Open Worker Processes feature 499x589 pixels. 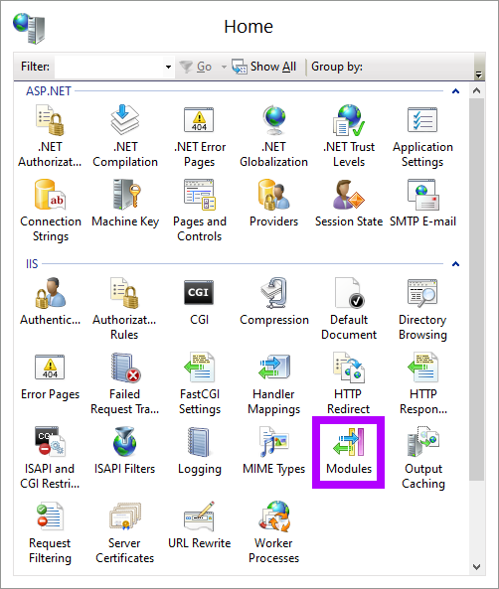point(273,532)
